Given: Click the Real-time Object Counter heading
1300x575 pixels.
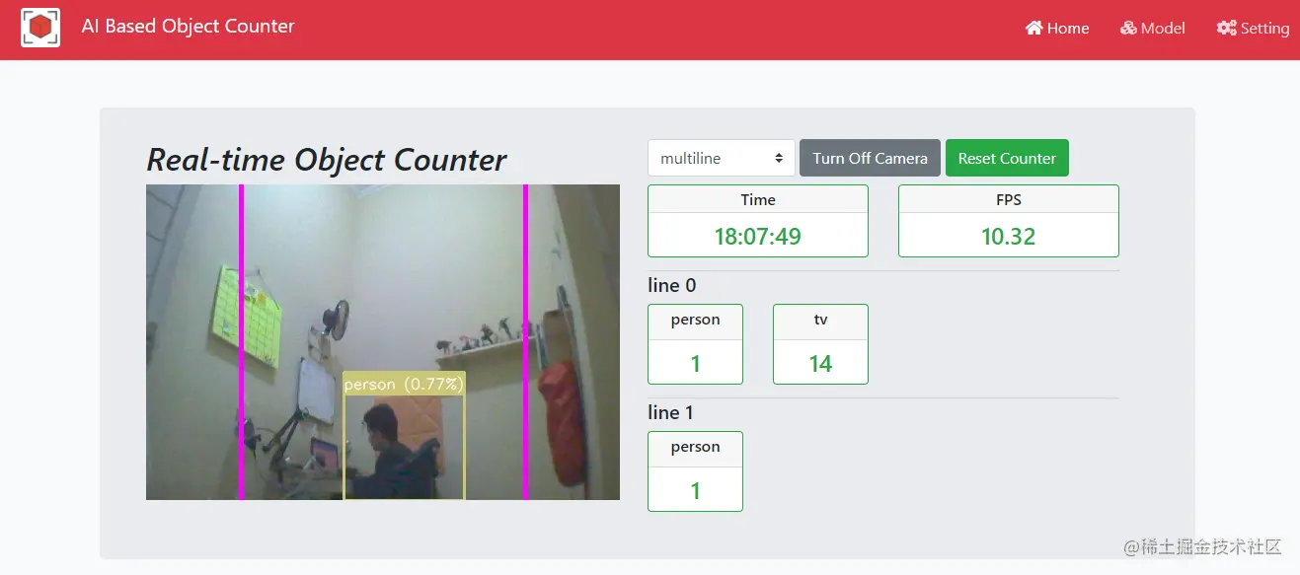Looking at the screenshot, I should [327, 160].
